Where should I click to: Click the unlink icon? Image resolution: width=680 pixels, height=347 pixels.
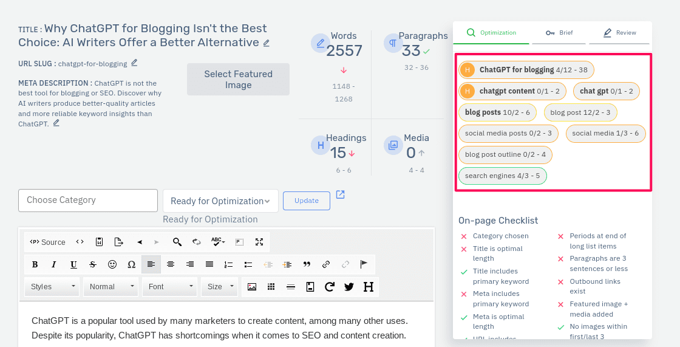point(345,264)
